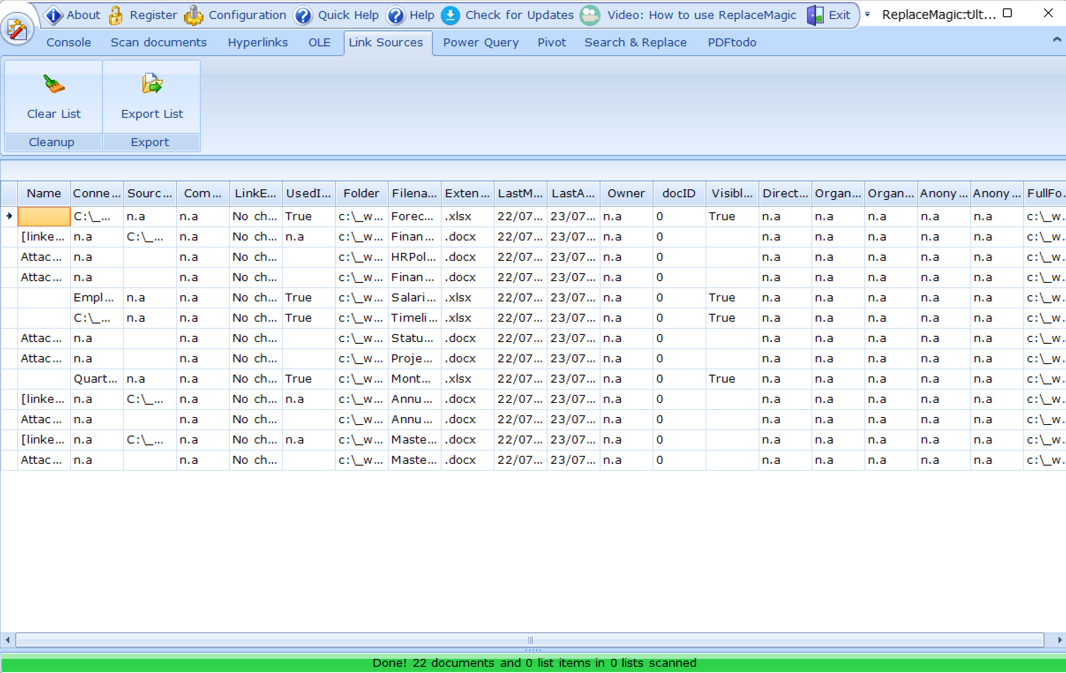Click the Register padlock icon

pyautogui.click(x=116, y=15)
